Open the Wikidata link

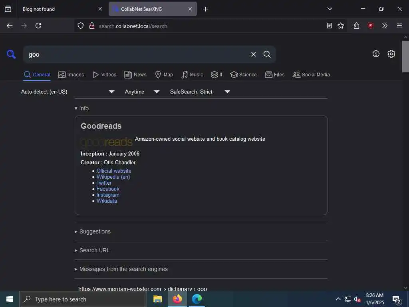[107, 201]
